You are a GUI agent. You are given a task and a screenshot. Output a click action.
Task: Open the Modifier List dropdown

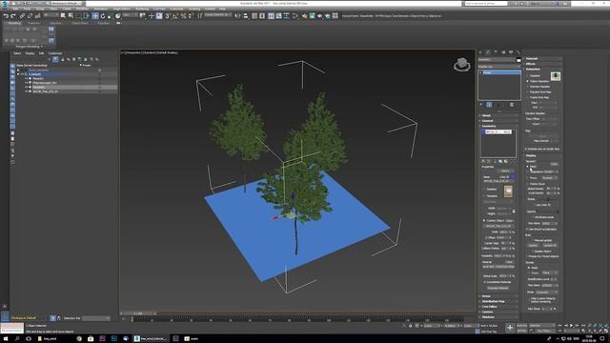click(x=499, y=67)
